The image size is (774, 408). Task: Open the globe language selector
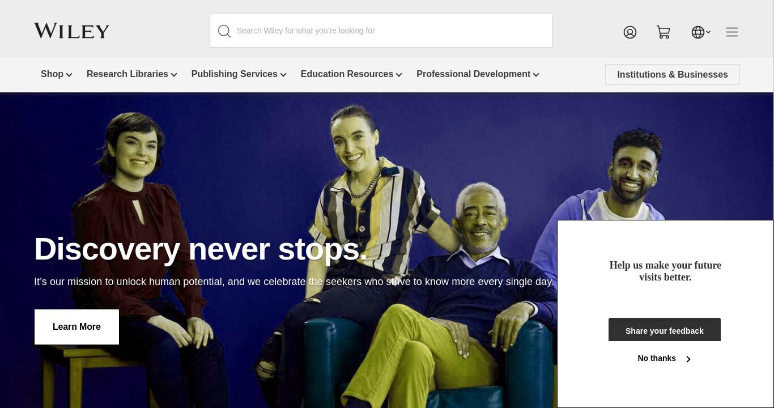pyautogui.click(x=701, y=32)
